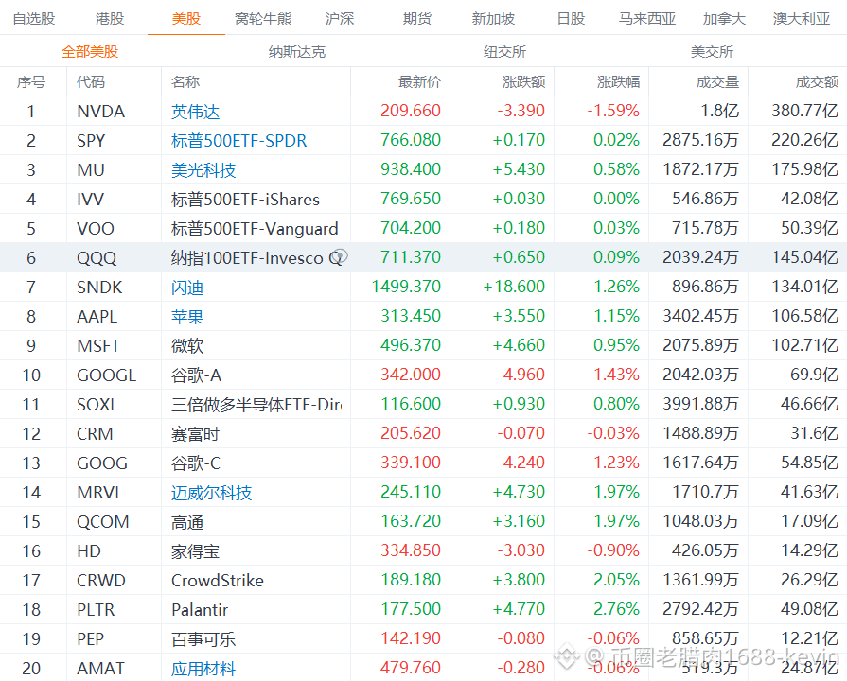Open the 日股 tab
Image resolution: width=847 pixels, height=681 pixels.
tap(571, 18)
